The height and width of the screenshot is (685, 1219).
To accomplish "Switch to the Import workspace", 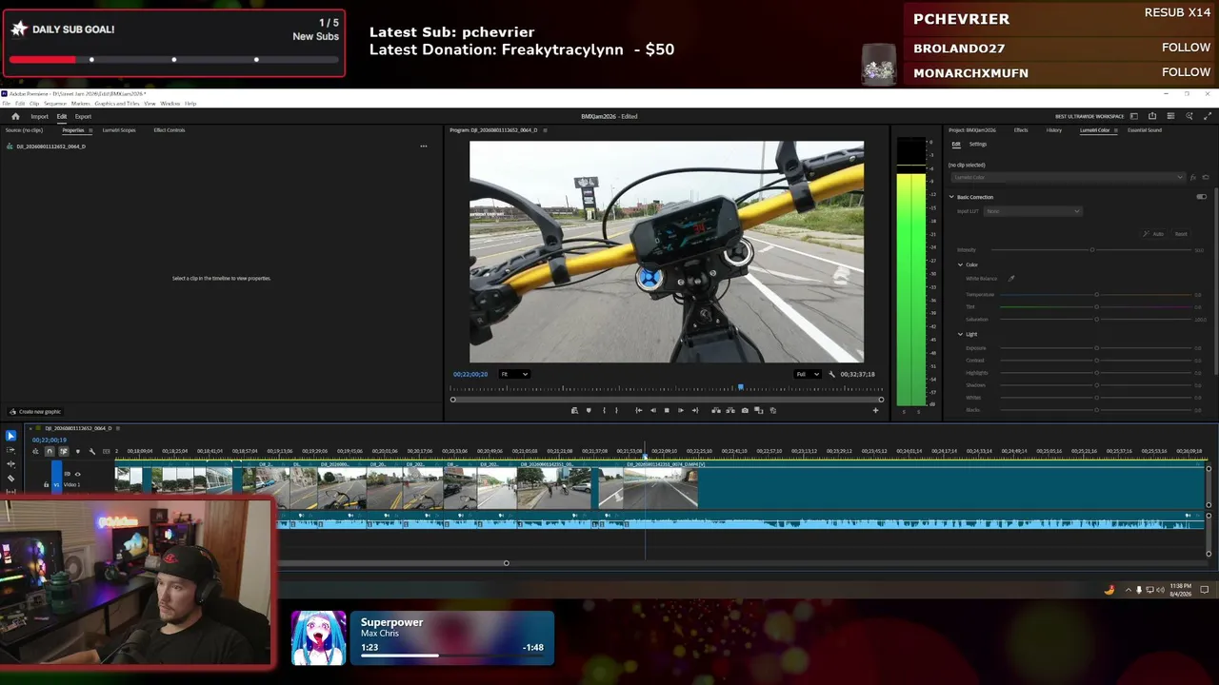I will (39, 116).
